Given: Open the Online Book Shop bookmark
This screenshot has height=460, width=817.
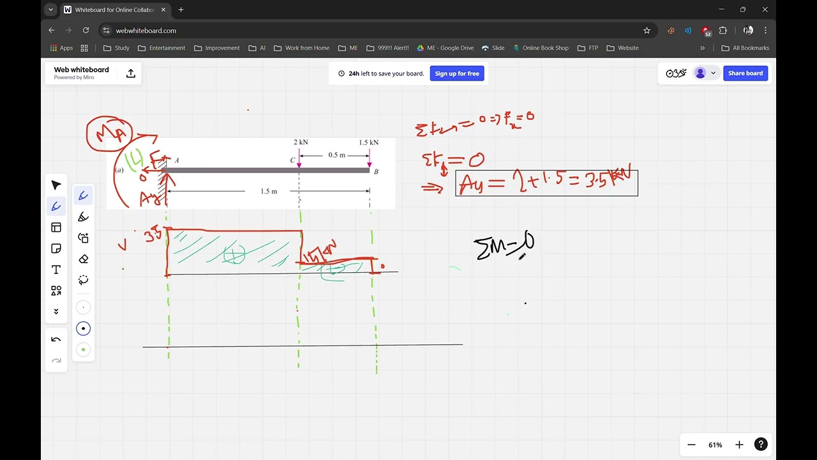Looking at the screenshot, I should 541,48.
